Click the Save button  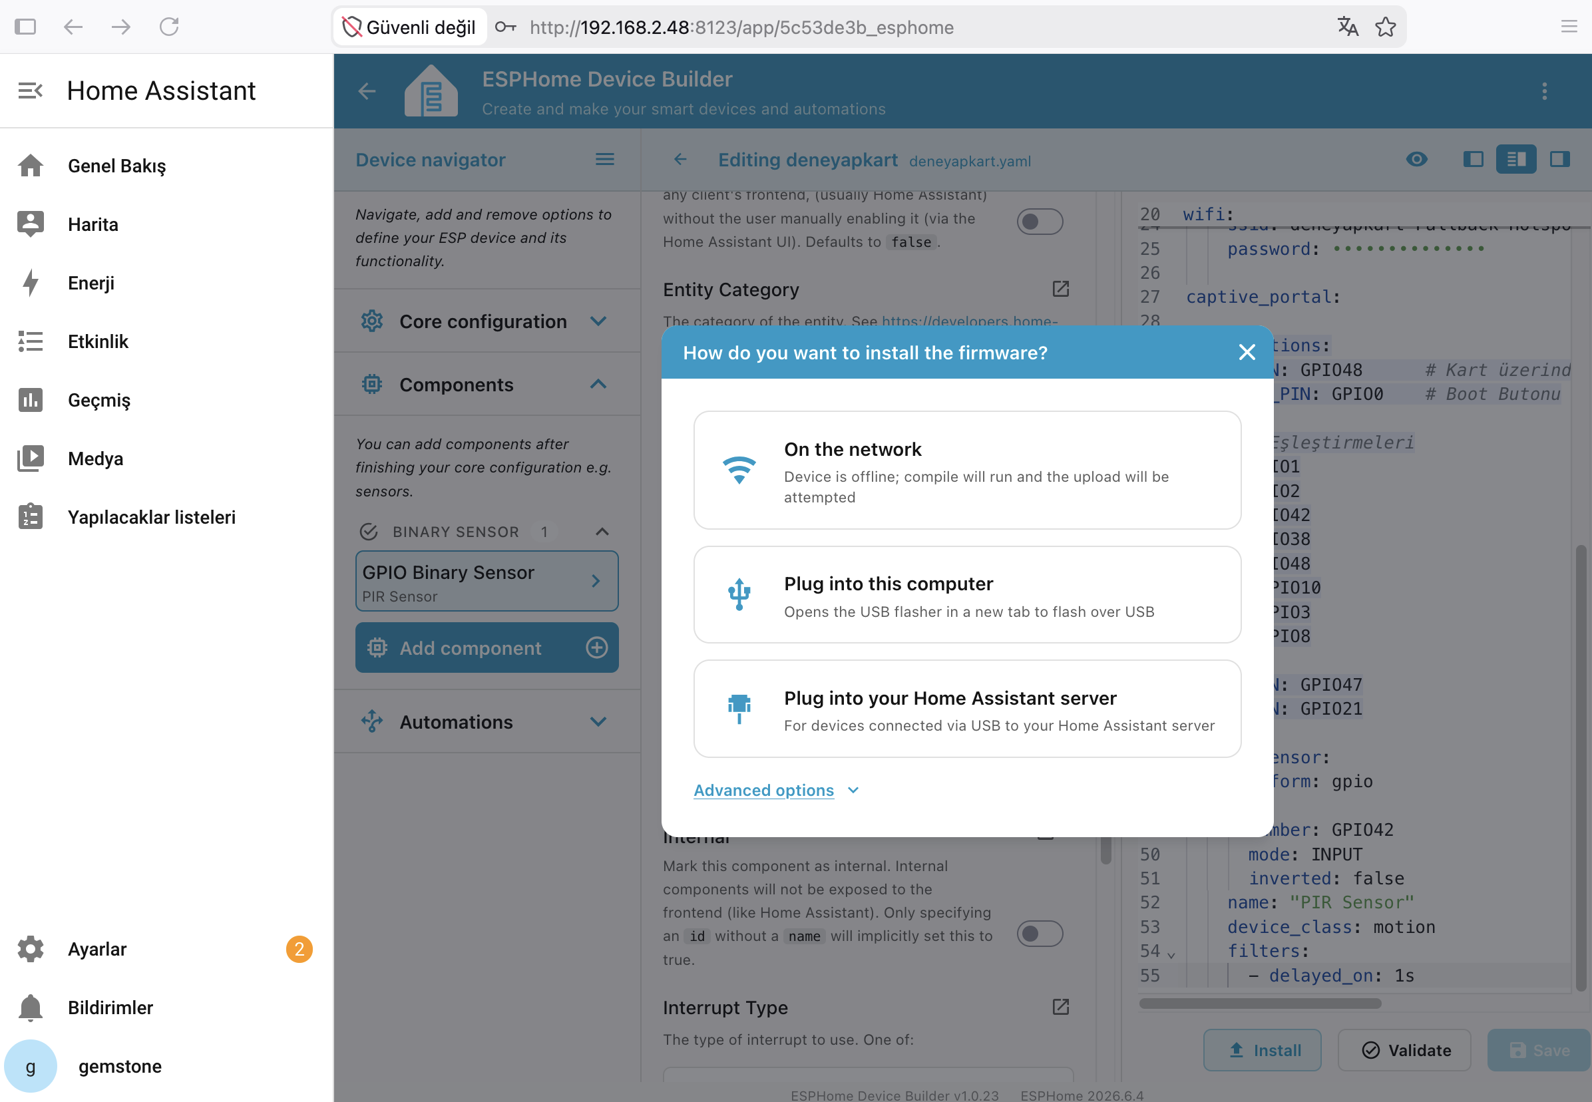click(1539, 1049)
